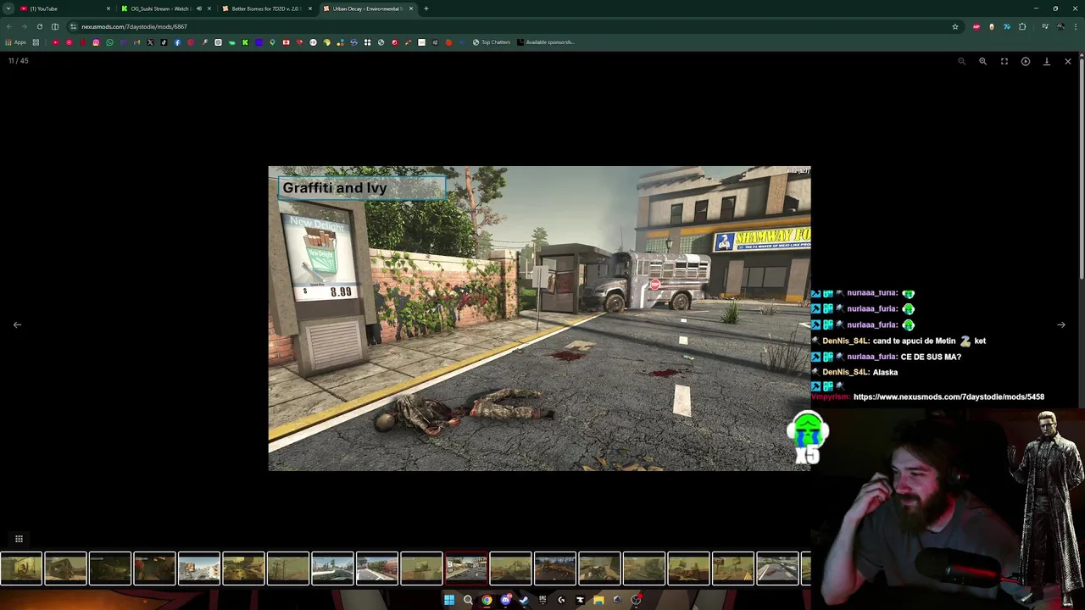Open the Instagram bookmark icon
Image resolution: width=1085 pixels, height=610 pixels.
(96, 42)
